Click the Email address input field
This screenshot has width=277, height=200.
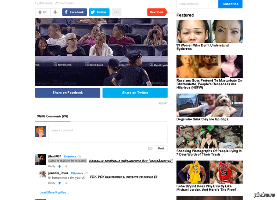[197, 4]
